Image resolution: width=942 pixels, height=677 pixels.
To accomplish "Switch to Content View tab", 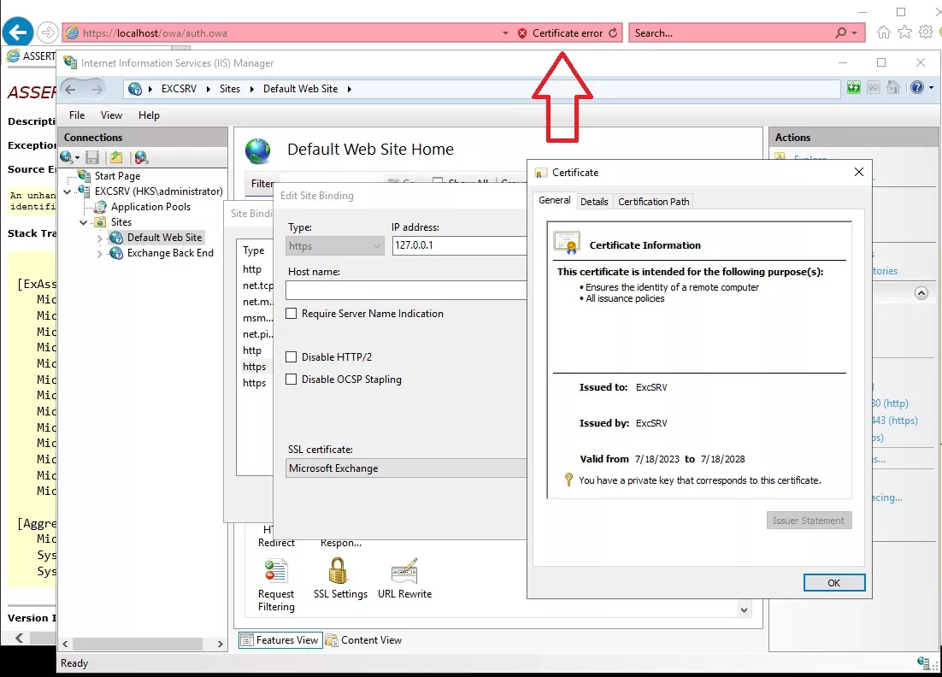I will pyautogui.click(x=364, y=640).
